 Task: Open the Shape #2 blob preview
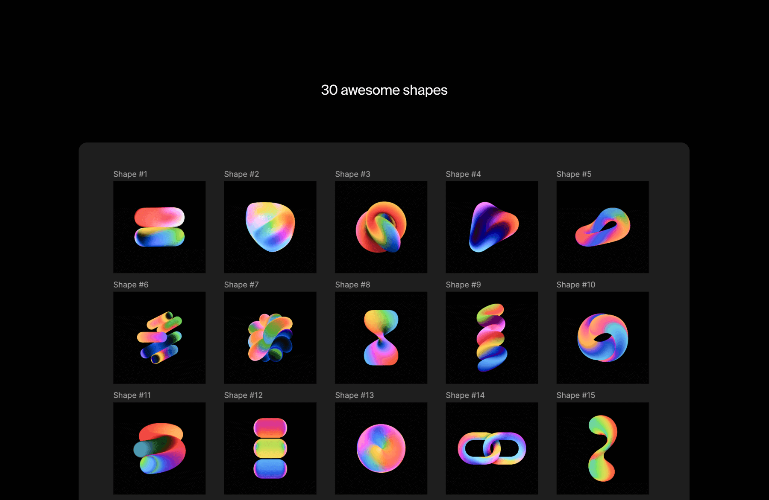click(270, 227)
